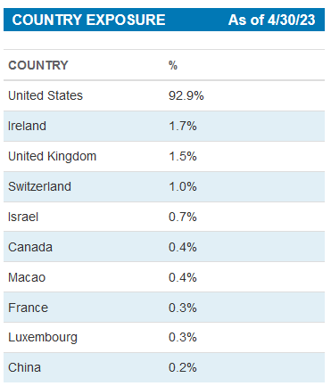Select the Canada row

click(164, 247)
